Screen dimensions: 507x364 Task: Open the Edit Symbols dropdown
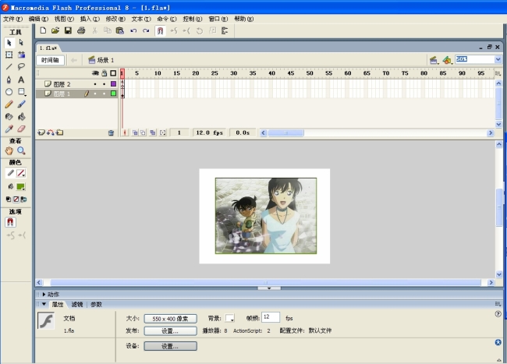point(447,60)
